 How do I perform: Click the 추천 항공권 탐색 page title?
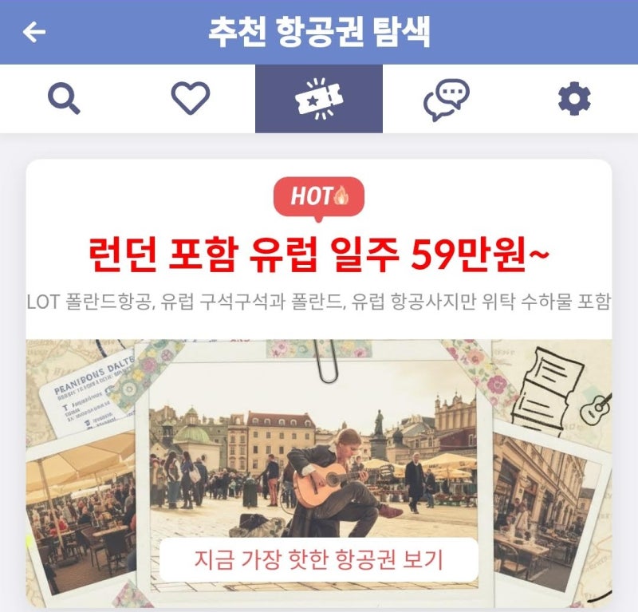318,32
